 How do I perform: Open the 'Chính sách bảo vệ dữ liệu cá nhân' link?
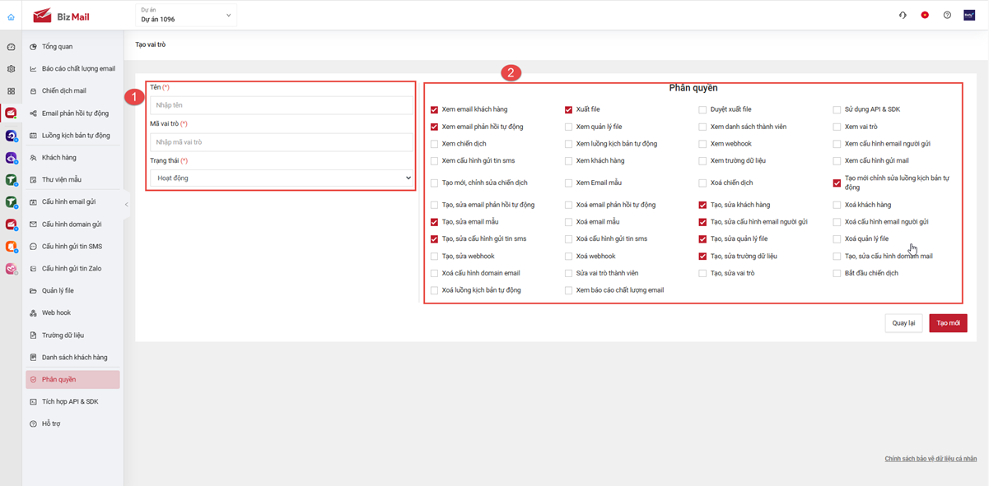931,459
